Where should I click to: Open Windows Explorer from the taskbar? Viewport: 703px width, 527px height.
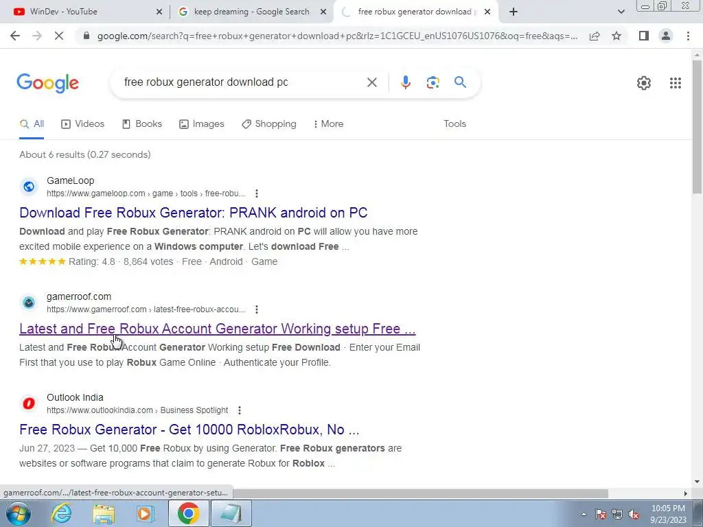tap(104, 513)
